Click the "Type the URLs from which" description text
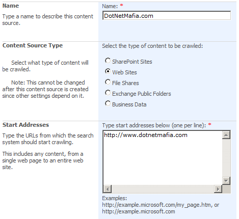 pyautogui.click(x=48, y=139)
